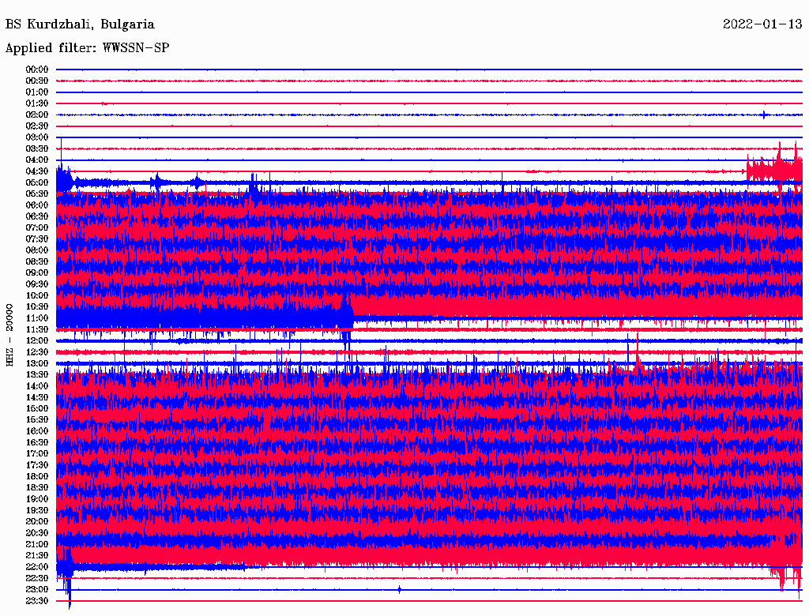Click the '08:30' time label
Screen dimensions: 809x616
(x=36, y=261)
